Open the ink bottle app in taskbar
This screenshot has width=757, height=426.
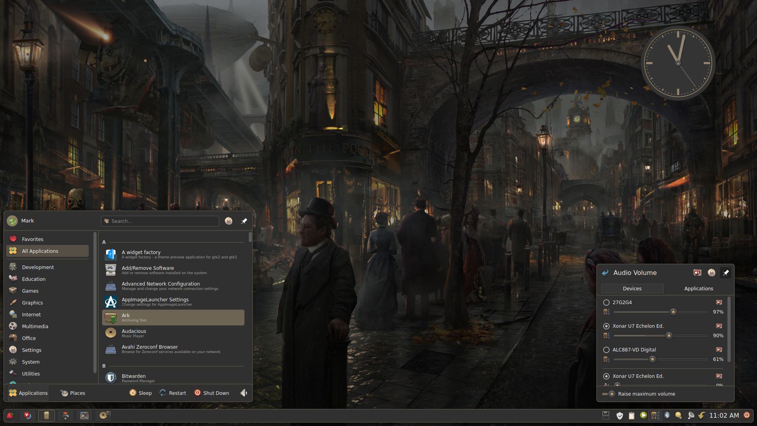[65, 415]
